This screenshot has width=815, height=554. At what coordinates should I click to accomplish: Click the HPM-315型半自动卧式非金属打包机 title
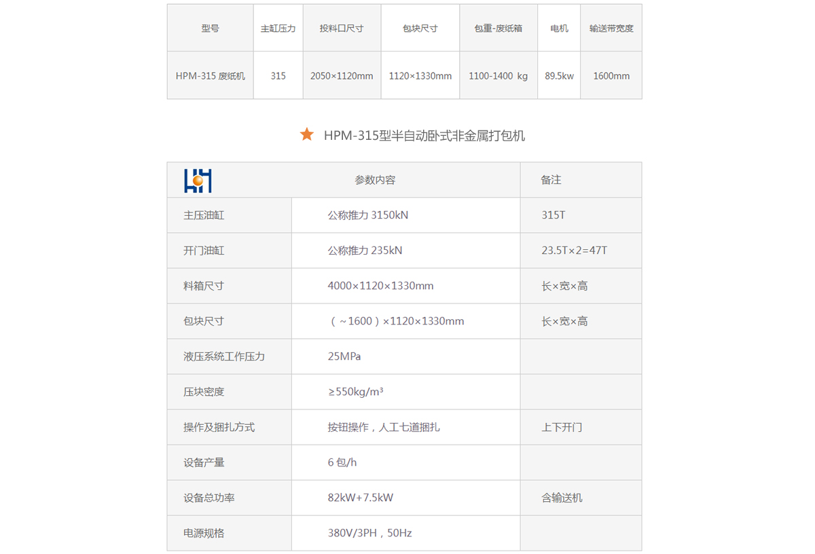(x=424, y=136)
